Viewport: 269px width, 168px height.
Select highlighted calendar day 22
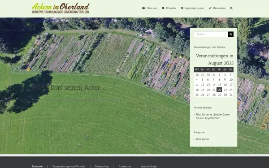coord(219,90)
